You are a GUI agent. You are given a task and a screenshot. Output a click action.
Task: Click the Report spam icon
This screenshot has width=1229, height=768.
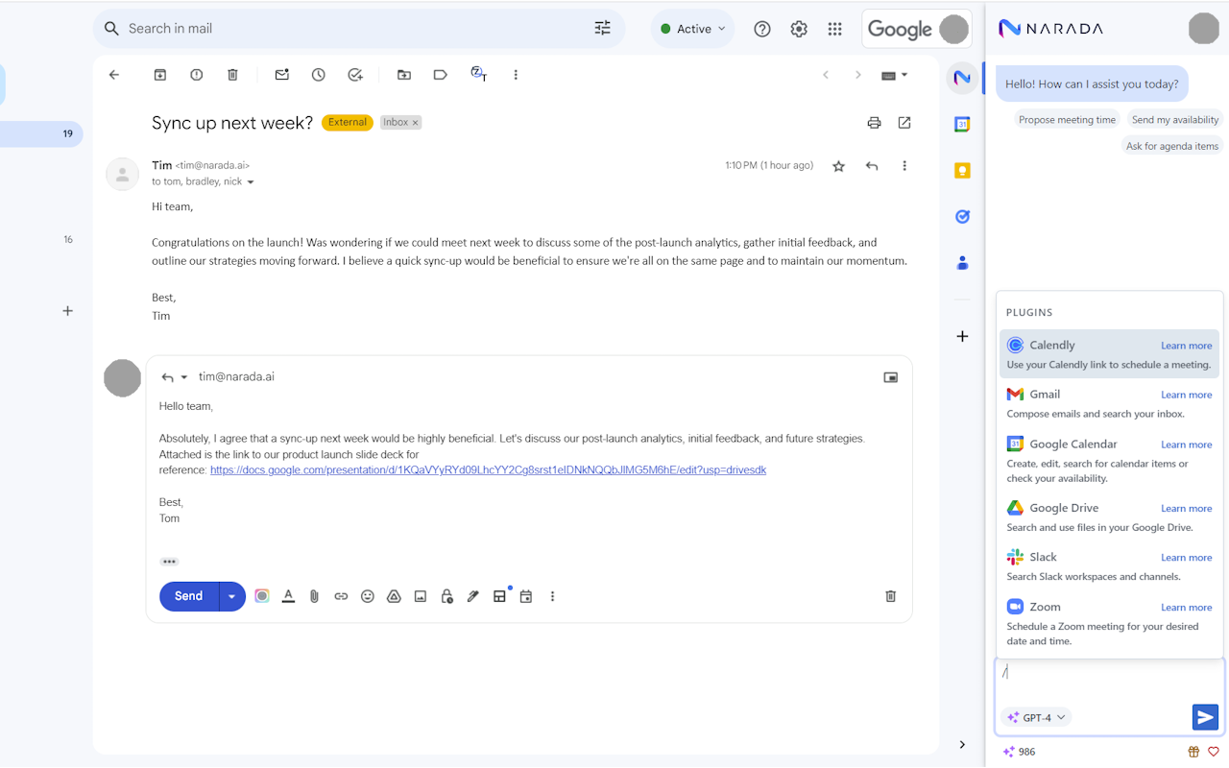click(x=196, y=74)
